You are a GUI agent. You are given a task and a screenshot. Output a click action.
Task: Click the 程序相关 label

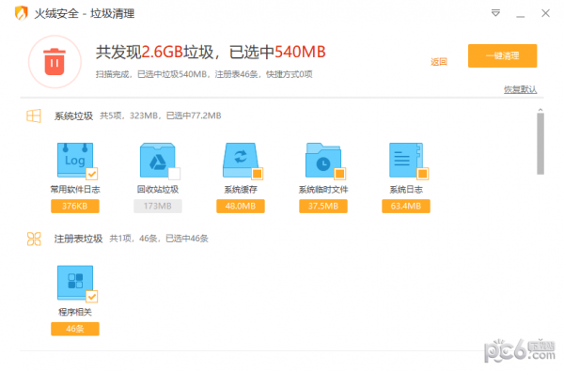click(x=75, y=312)
